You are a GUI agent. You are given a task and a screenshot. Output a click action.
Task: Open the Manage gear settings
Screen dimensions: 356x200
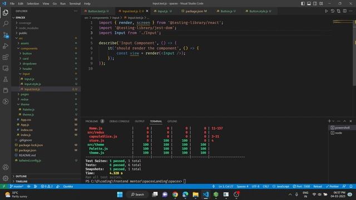[x=6, y=178]
